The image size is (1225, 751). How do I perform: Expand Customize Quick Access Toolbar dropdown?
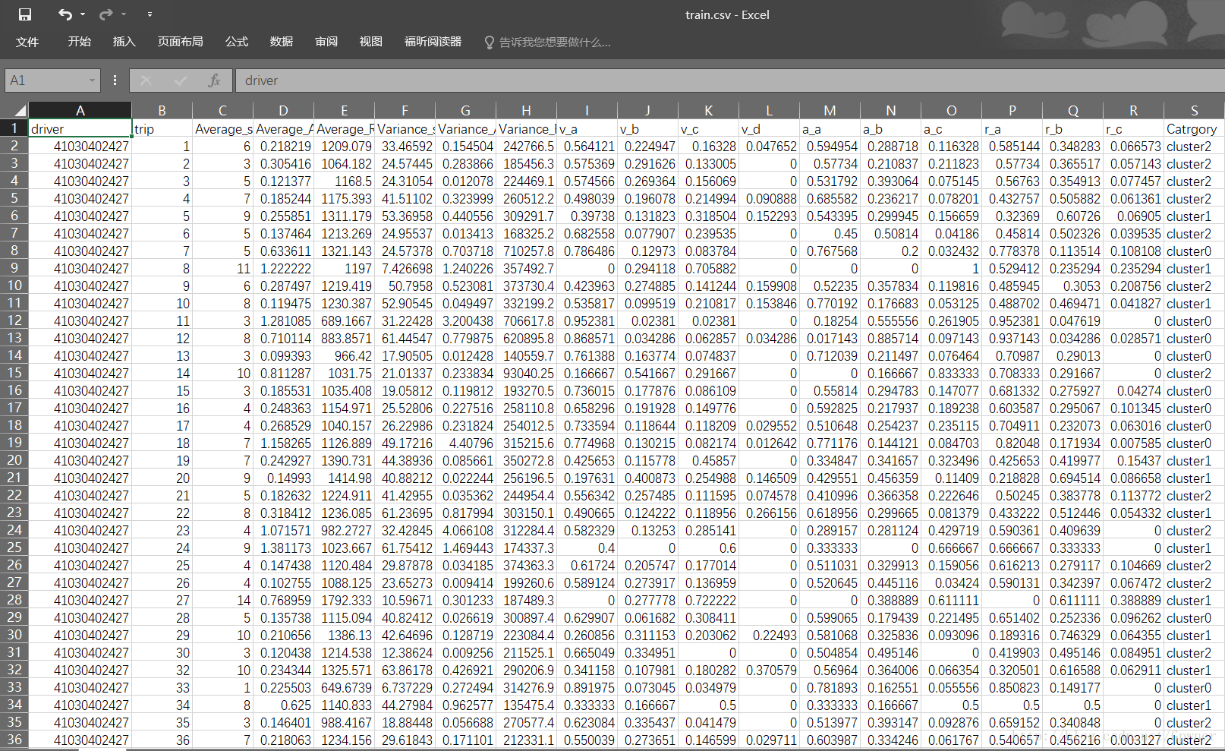tap(150, 14)
